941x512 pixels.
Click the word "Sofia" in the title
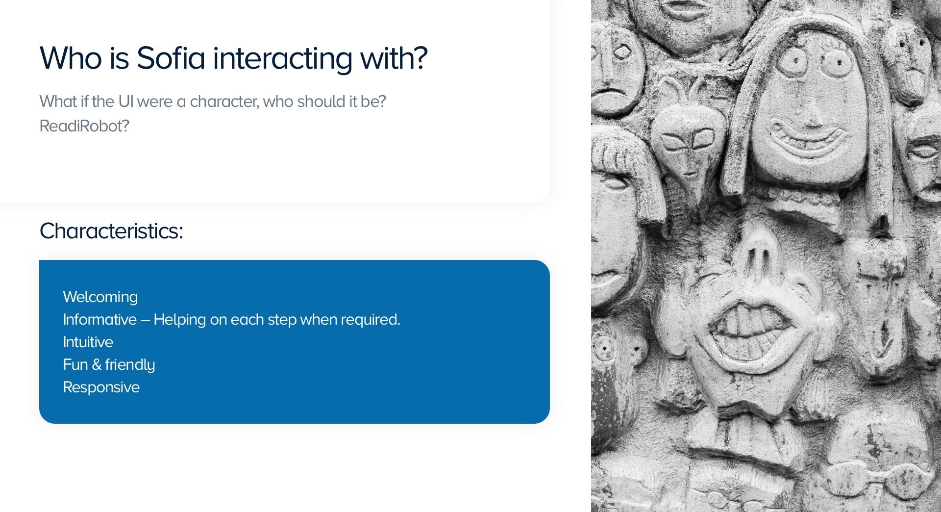click(x=171, y=58)
